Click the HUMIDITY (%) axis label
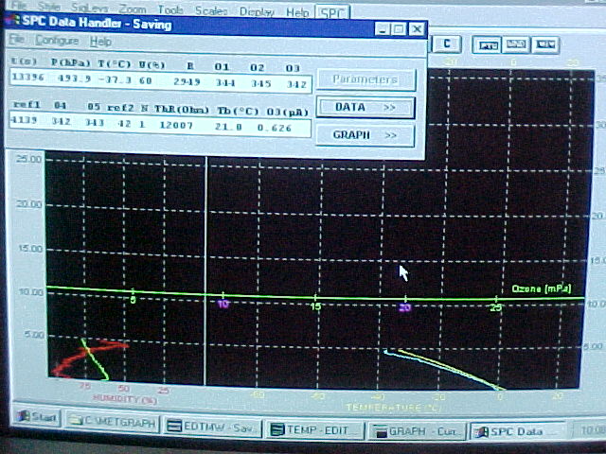The image size is (606, 454). tap(125, 399)
